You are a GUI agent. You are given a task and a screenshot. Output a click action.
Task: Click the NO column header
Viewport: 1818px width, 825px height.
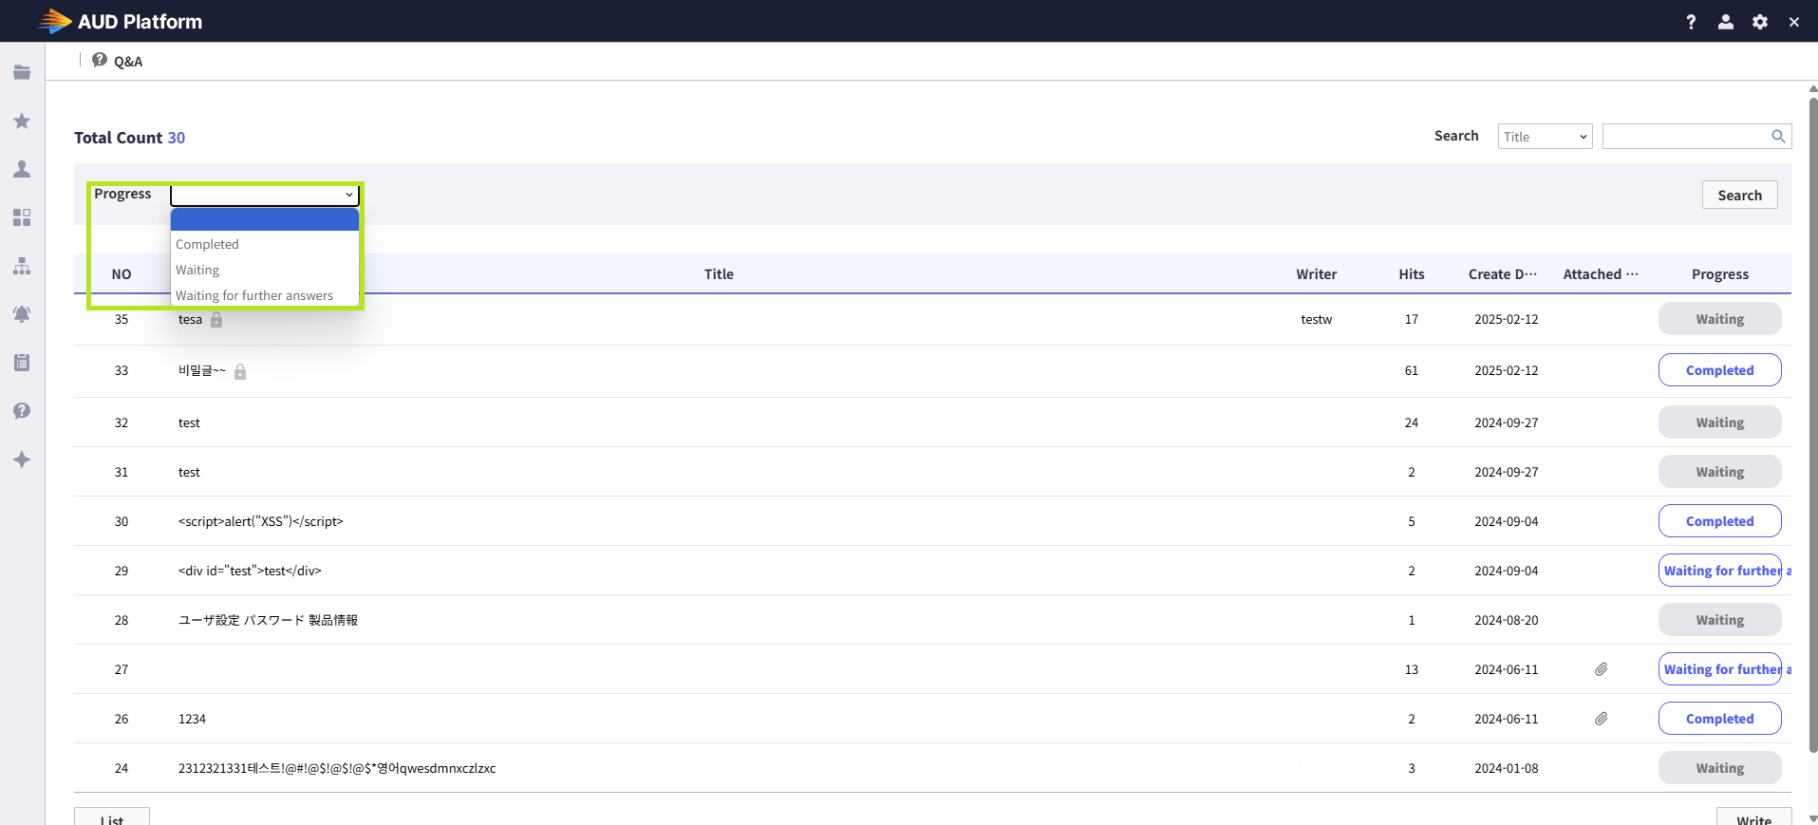(122, 274)
